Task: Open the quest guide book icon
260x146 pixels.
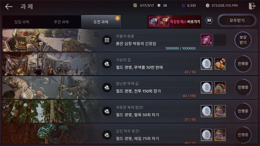Action: tap(209, 20)
